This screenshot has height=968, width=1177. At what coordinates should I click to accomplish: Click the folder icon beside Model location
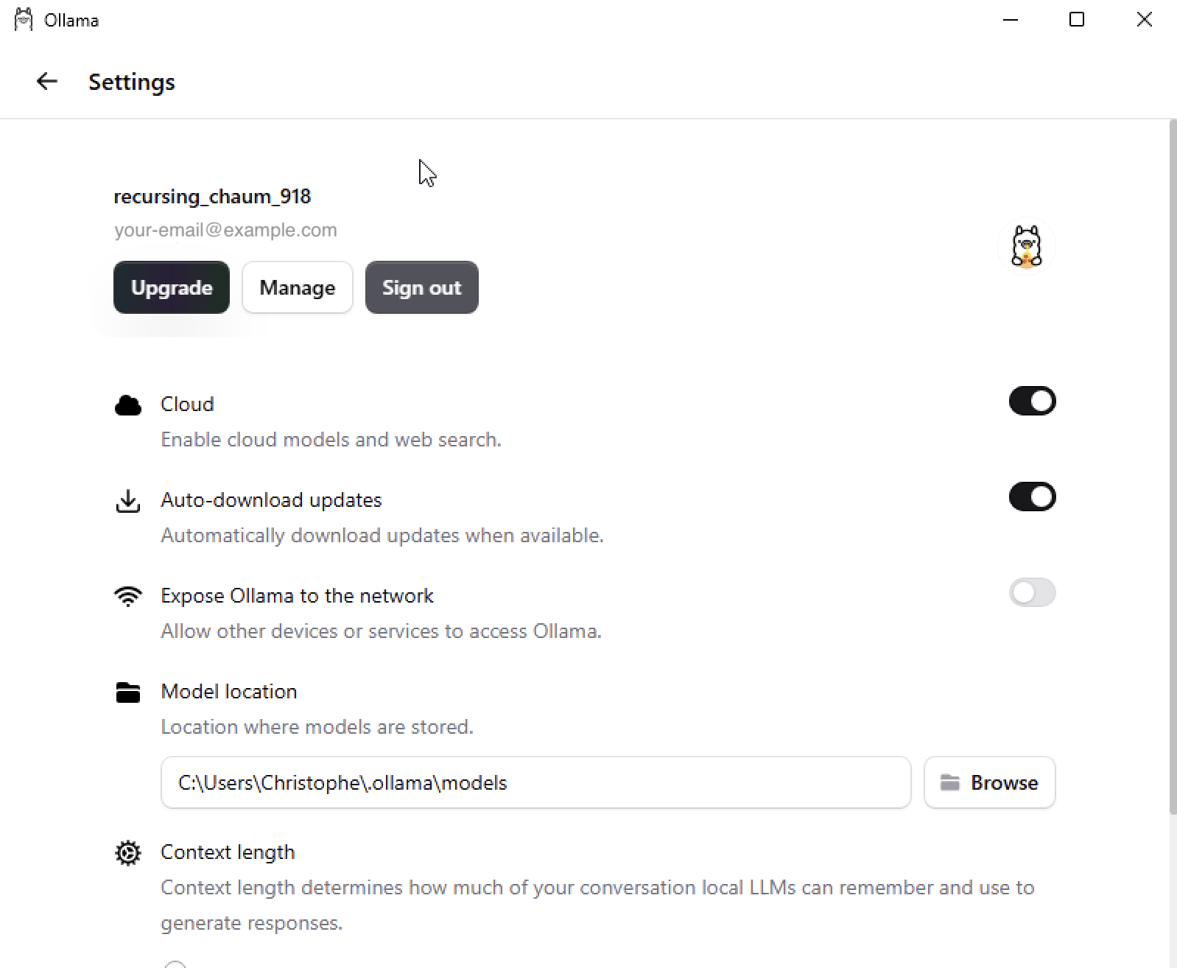pos(128,692)
